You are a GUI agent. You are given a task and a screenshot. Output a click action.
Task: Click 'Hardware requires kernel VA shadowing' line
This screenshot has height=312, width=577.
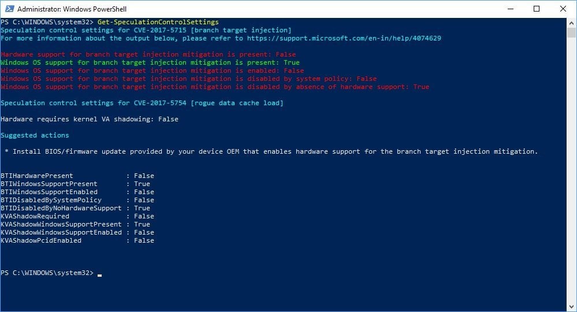point(90,119)
